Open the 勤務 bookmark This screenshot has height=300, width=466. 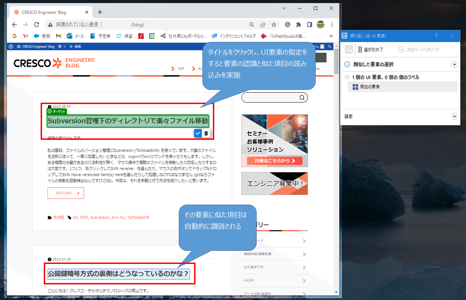click(x=42, y=36)
